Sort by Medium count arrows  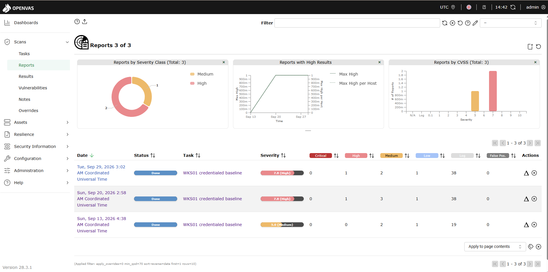[x=407, y=156]
